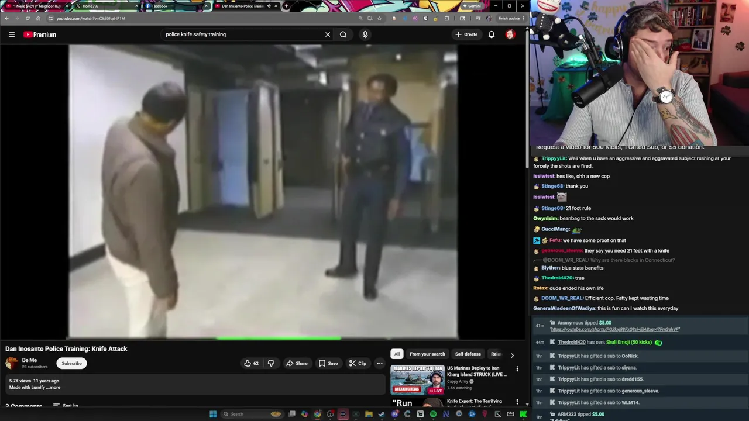Open Discord from the taskbar

pyautogui.click(x=394, y=414)
